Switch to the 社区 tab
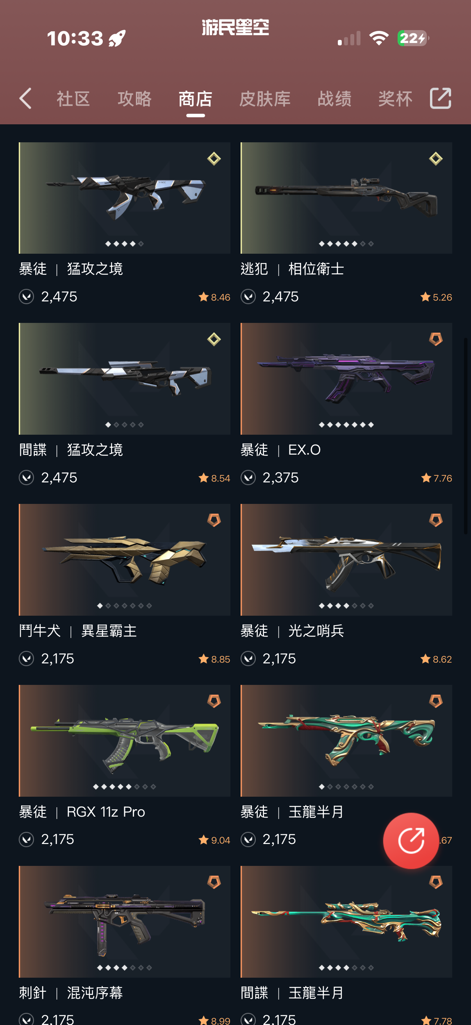Image resolution: width=471 pixels, height=1025 pixels. click(73, 99)
